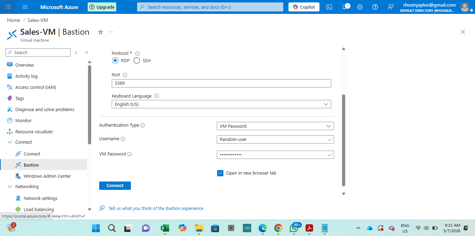Click the Port info icon
Viewport: 475px width, 236px height.
pos(125,75)
